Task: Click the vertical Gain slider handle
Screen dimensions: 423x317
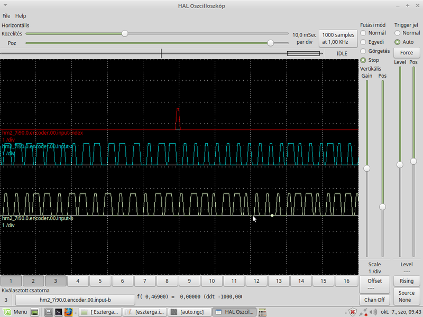Action: 366,169
